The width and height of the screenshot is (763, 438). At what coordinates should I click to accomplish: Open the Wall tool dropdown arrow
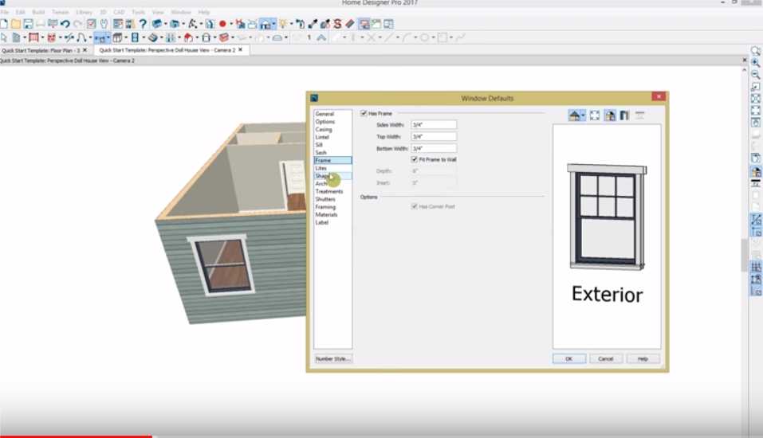click(x=42, y=37)
